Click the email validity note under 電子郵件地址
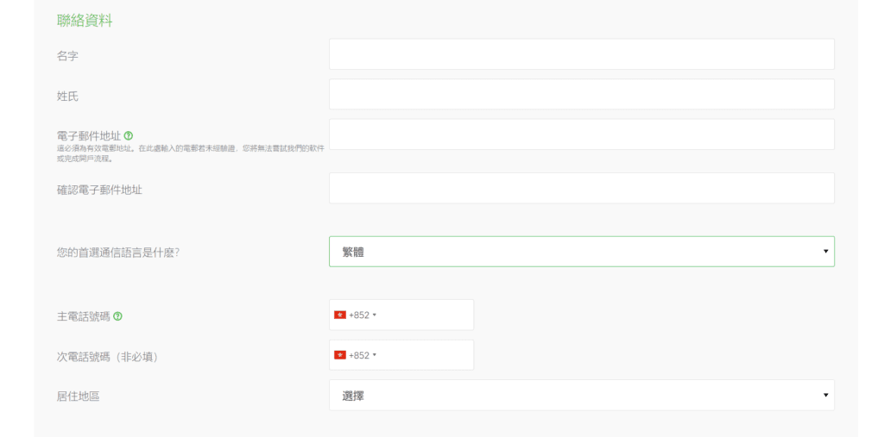 (x=191, y=153)
